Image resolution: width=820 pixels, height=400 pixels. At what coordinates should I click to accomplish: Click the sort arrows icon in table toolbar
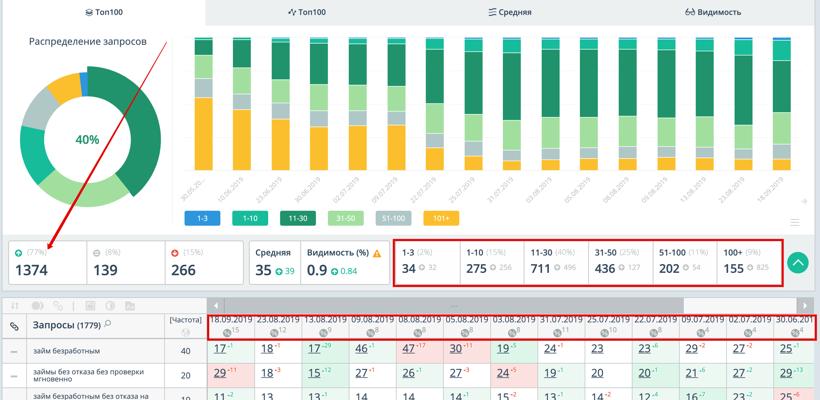tap(15, 306)
